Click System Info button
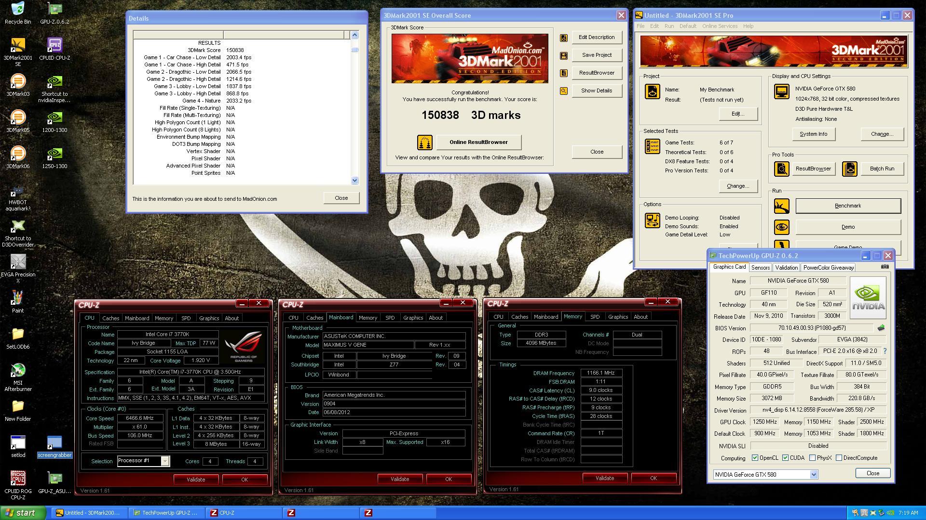The height and width of the screenshot is (520, 926). pyautogui.click(x=813, y=134)
